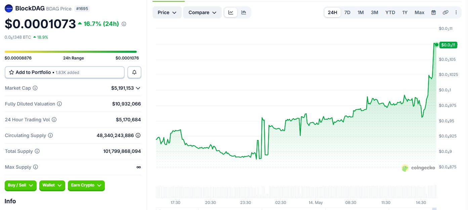Copy chart link via the link icon

445,12
